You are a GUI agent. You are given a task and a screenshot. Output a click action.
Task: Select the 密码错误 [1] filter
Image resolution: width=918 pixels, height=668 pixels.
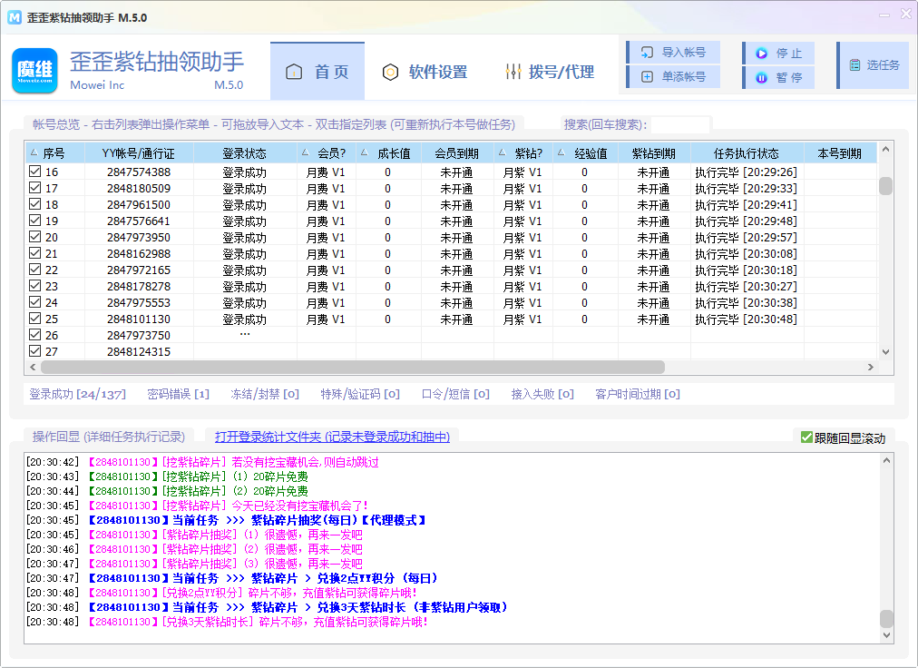178,394
